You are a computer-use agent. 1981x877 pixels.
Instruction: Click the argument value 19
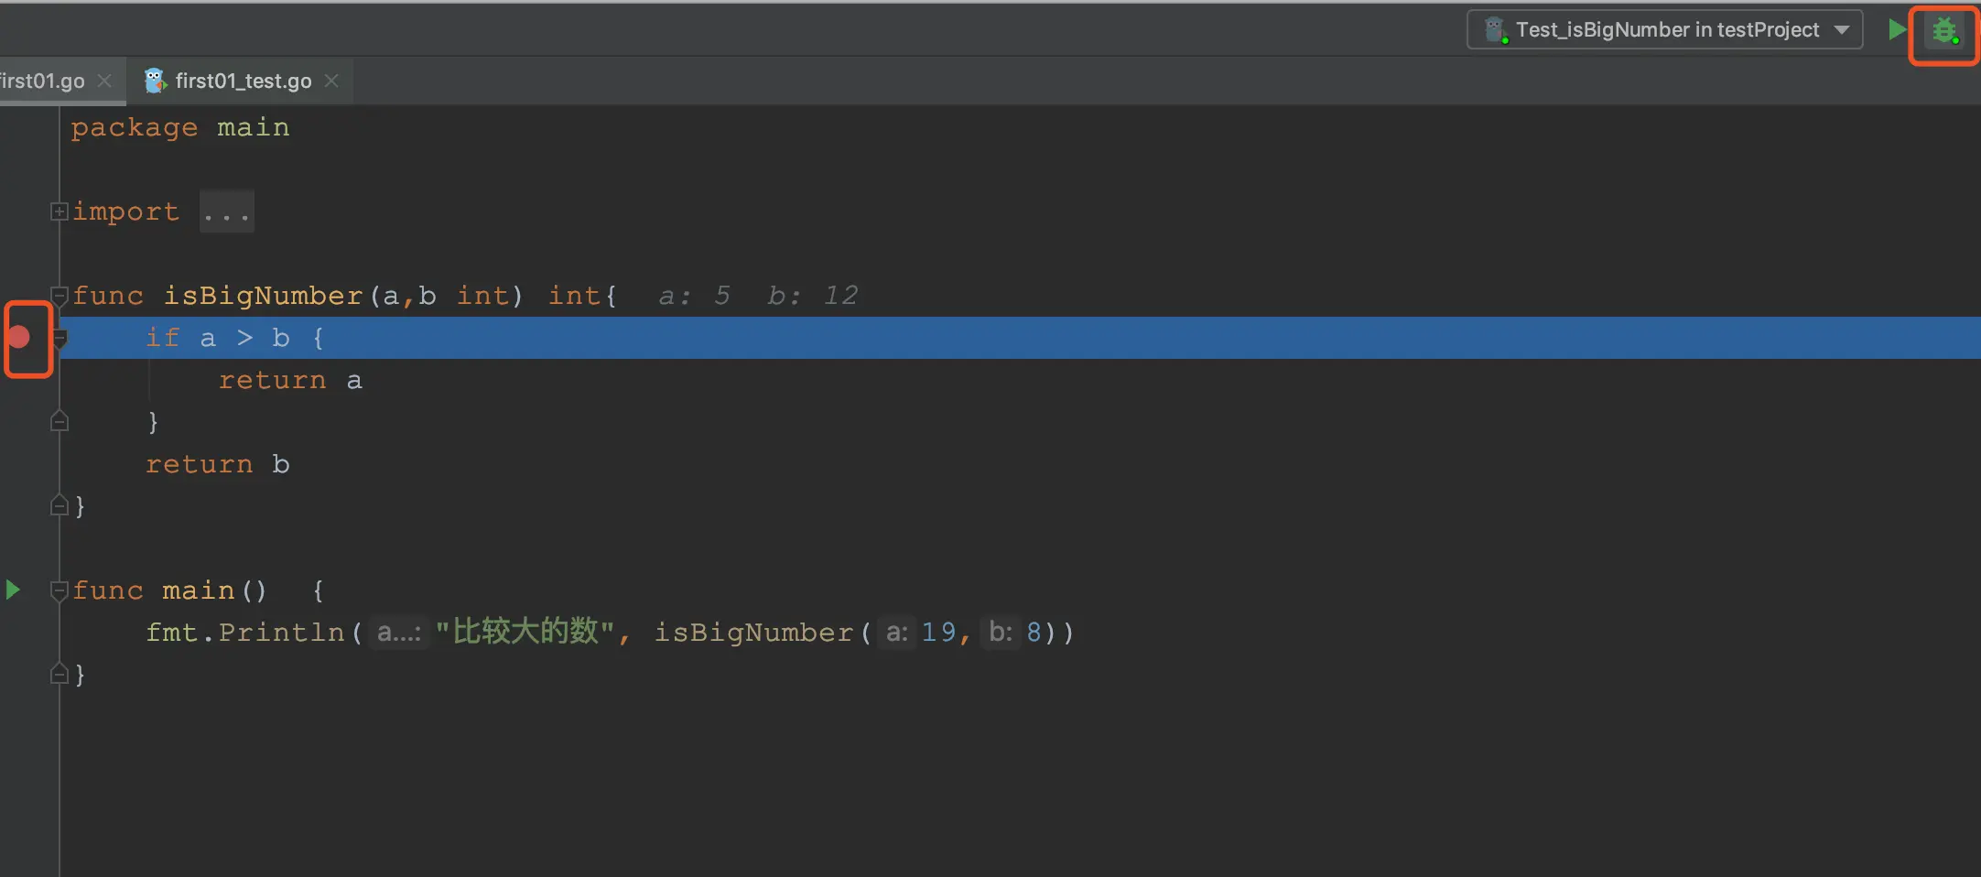pyautogui.click(x=938, y=633)
